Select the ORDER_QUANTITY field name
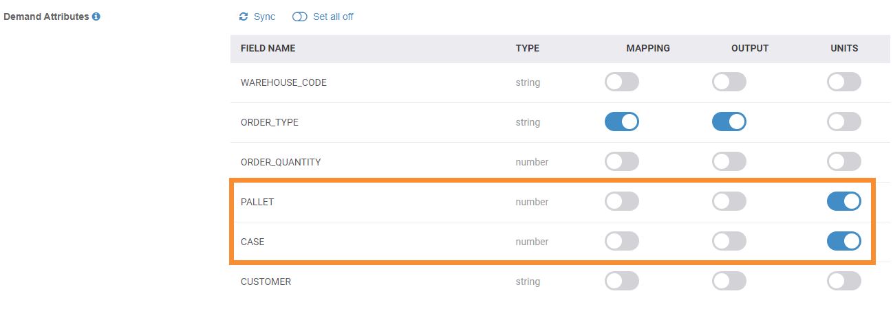 pyautogui.click(x=281, y=162)
